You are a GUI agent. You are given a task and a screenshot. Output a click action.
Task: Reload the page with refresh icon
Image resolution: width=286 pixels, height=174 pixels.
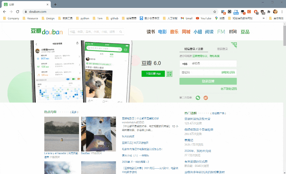click(x=18, y=12)
